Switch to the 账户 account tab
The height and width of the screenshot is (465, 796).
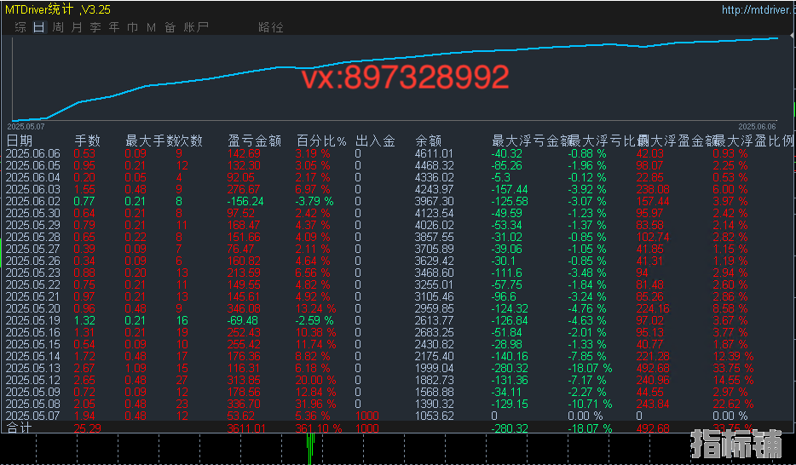[x=196, y=27]
